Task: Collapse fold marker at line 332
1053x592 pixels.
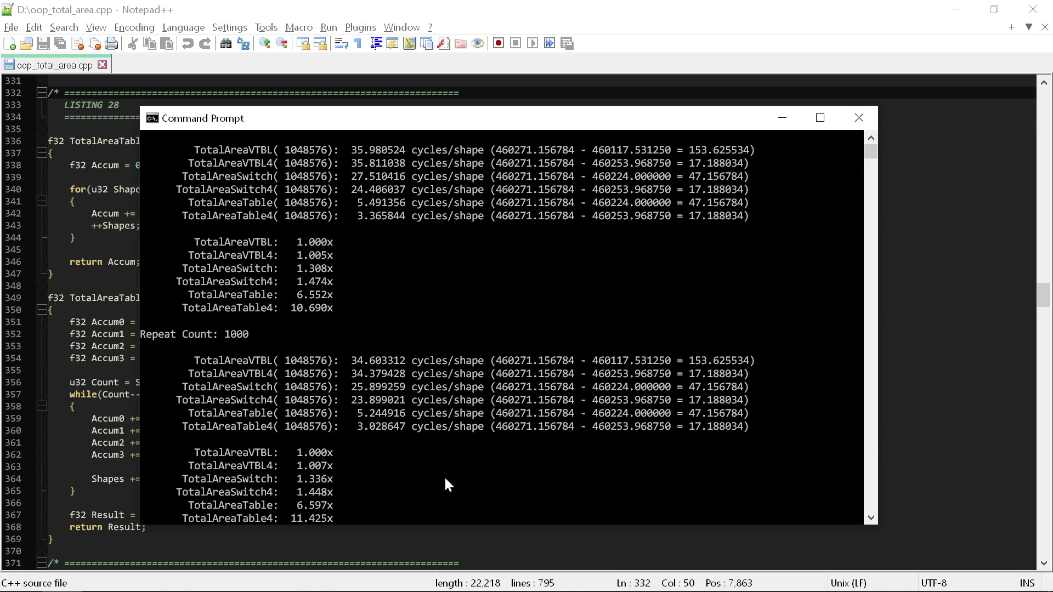Action: click(41, 93)
